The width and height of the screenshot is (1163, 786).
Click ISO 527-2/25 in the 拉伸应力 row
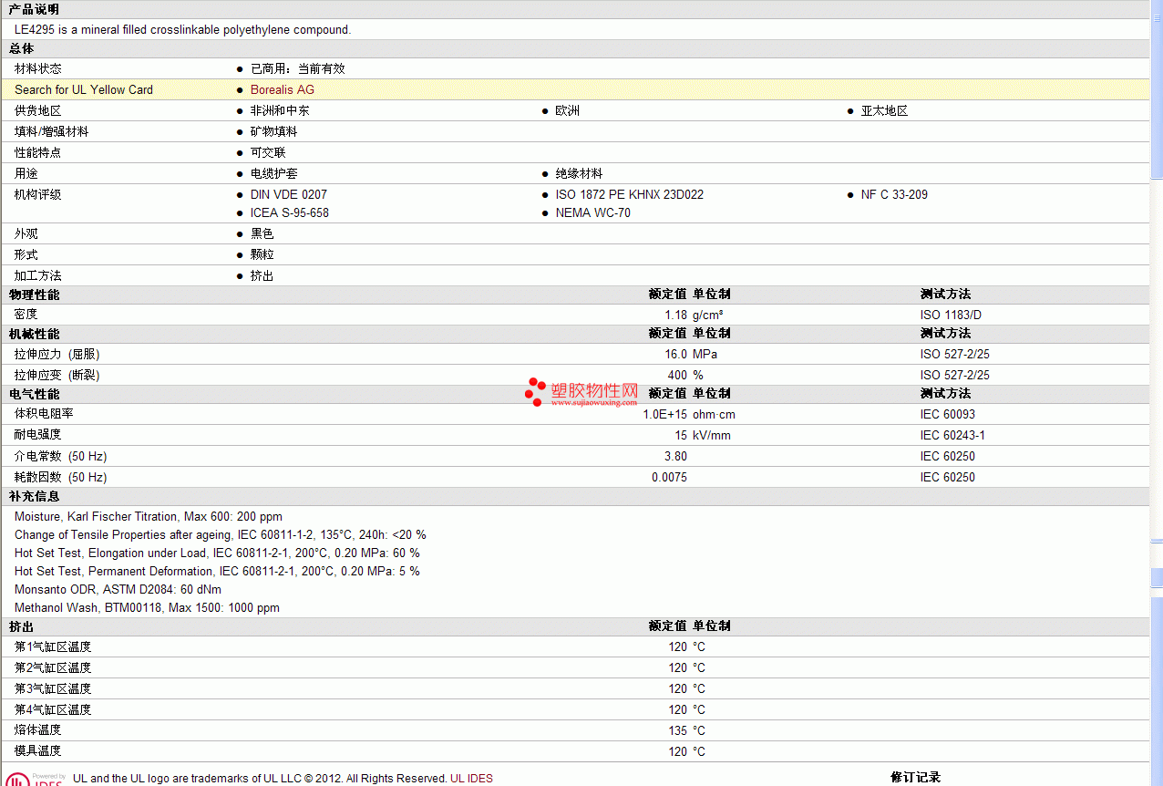(955, 354)
